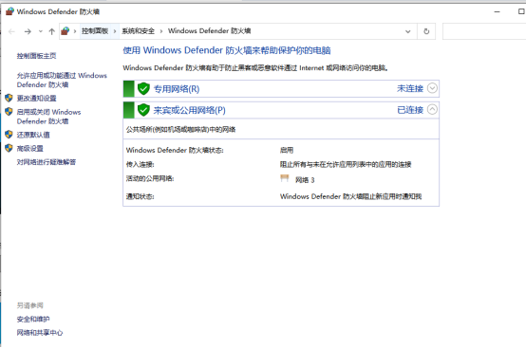Click green shield icon beside 来宾或公用网络(P)
This screenshot has height=348, width=526.
pyautogui.click(x=143, y=110)
